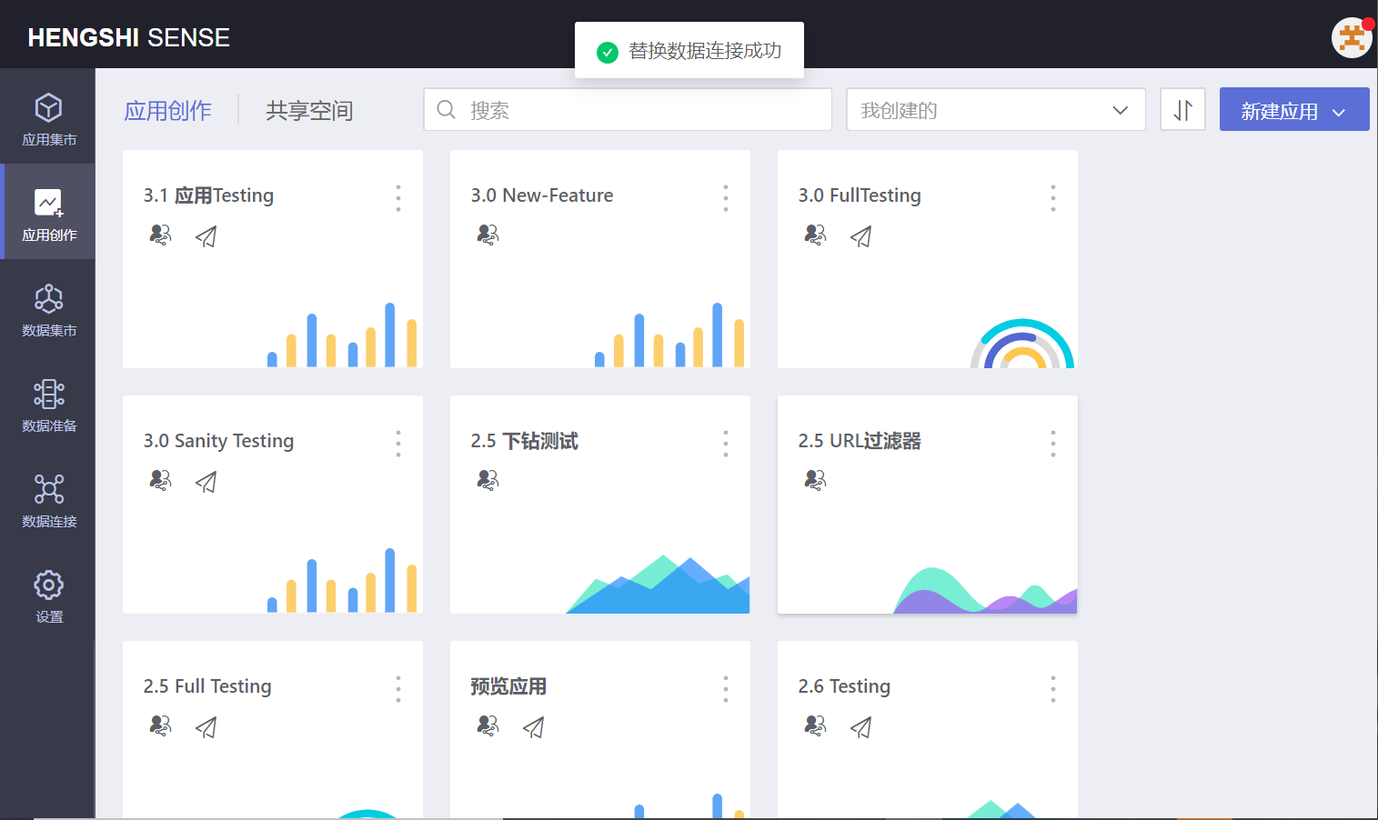This screenshot has height=820, width=1378.
Task: Open the 3.0 New-Feature app title
Action: point(542,195)
